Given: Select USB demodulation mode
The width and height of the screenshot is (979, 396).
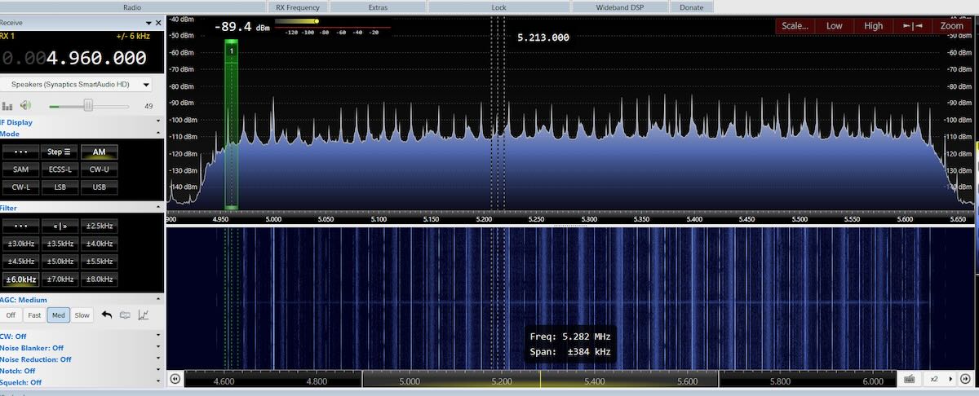Looking at the screenshot, I should [99, 187].
